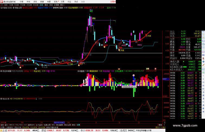The height and width of the screenshot is (132, 205).
Task: Open the bottom 更多 indicator list
Action: pos(73,125)
